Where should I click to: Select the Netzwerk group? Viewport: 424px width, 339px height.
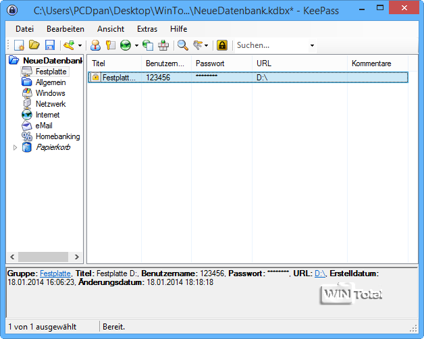click(51, 104)
